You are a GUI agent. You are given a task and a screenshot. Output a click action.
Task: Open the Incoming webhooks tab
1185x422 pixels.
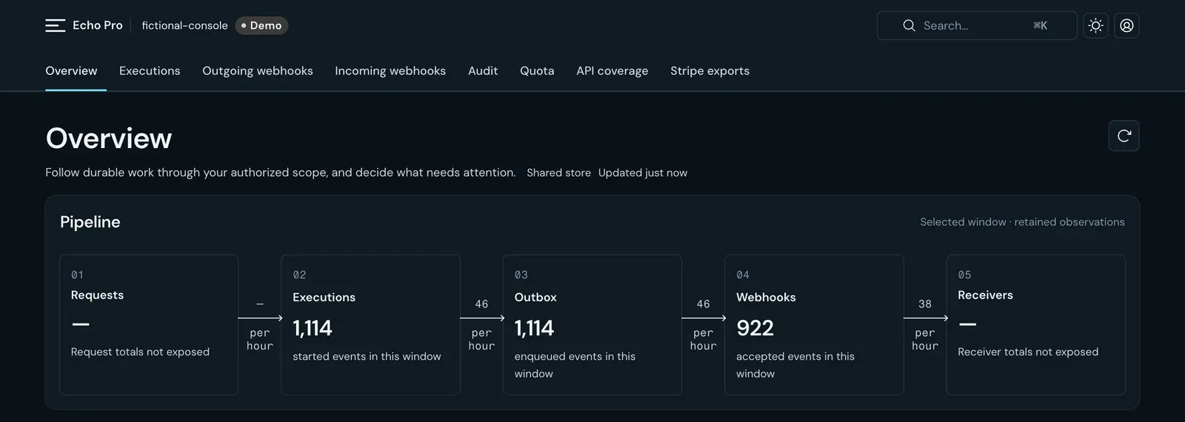tap(390, 70)
